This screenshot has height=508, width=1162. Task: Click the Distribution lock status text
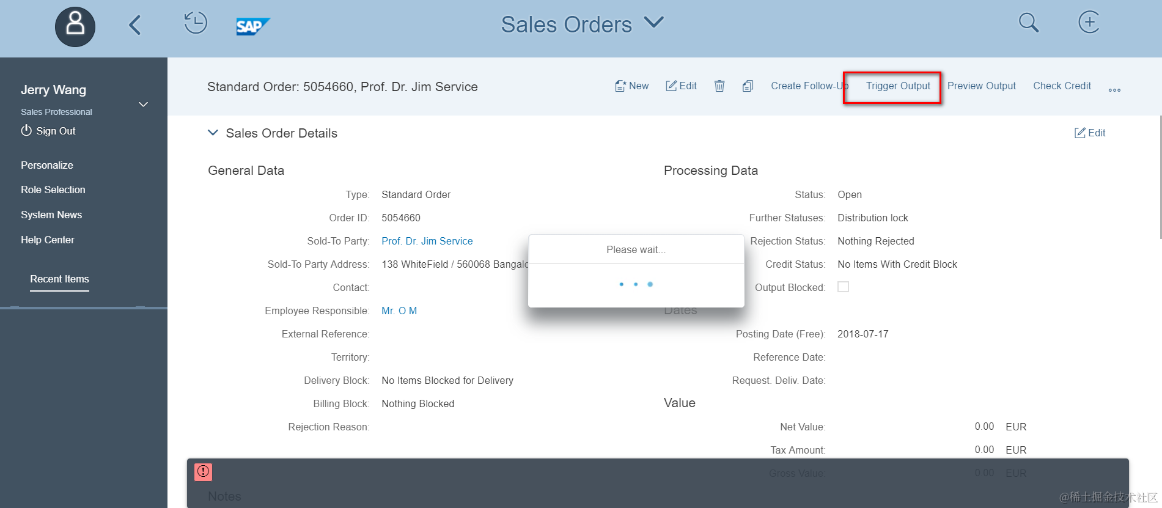[x=873, y=218]
